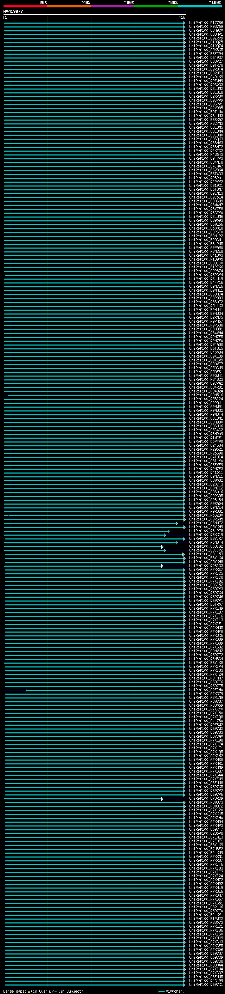Select the UniRef100_B6TWN7 label
Image resolution: width=225 pixels, height=994 pixels.
[x=206, y=189]
